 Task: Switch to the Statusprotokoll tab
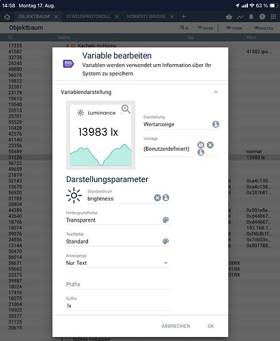click(88, 16)
